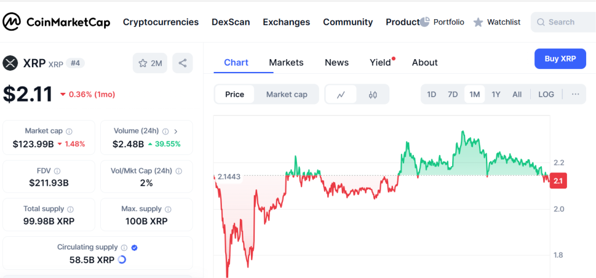Click the #4 rank badge

click(x=75, y=63)
